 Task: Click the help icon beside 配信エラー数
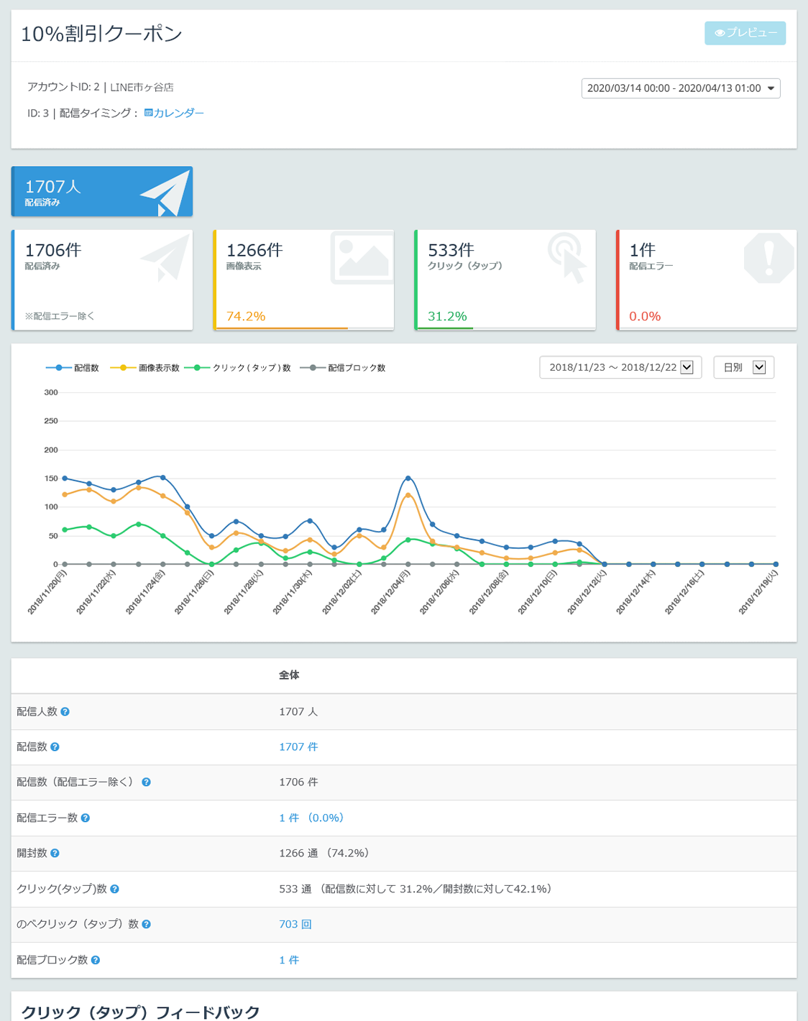click(x=86, y=818)
